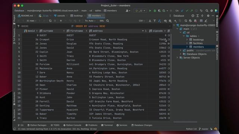The height and width of the screenshot is (134, 239).
Task: Open the compare data icon
Action: click(x=159, y=21)
